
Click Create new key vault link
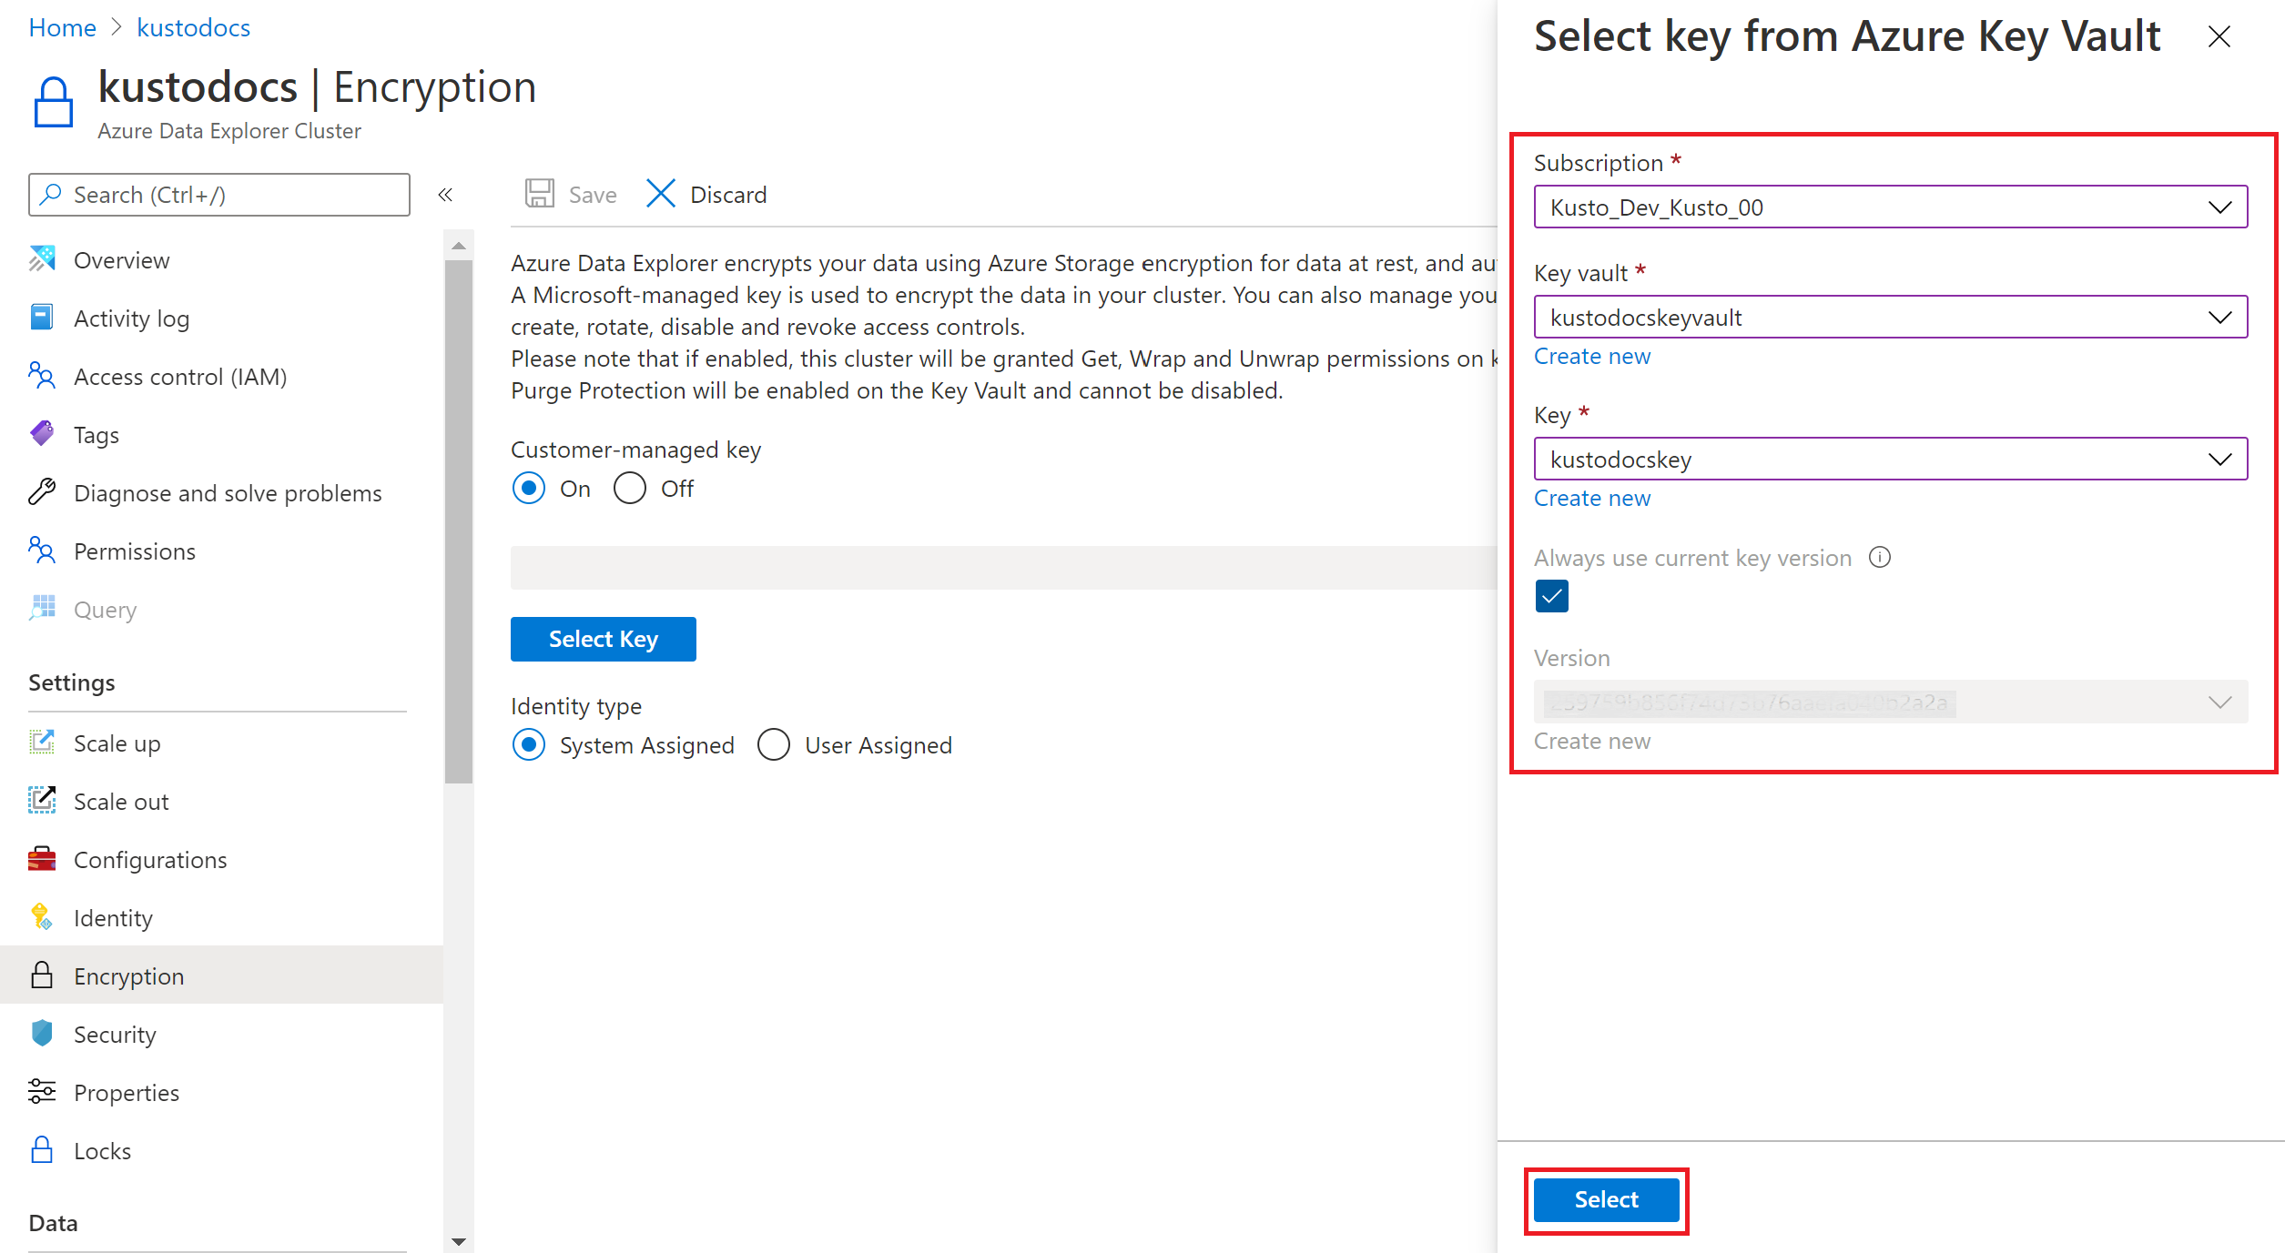tap(1592, 355)
